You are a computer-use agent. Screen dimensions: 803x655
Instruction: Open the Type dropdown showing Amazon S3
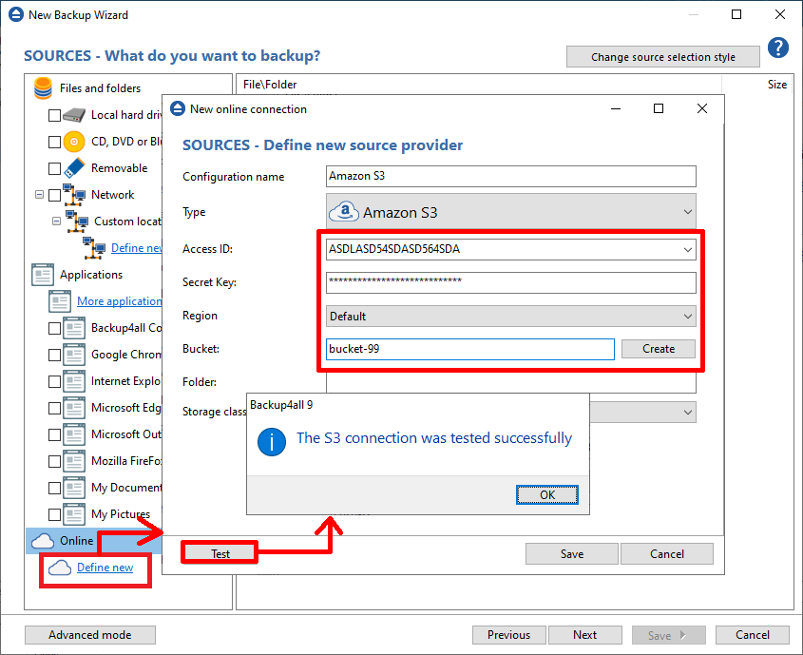[x=511, y=211]
